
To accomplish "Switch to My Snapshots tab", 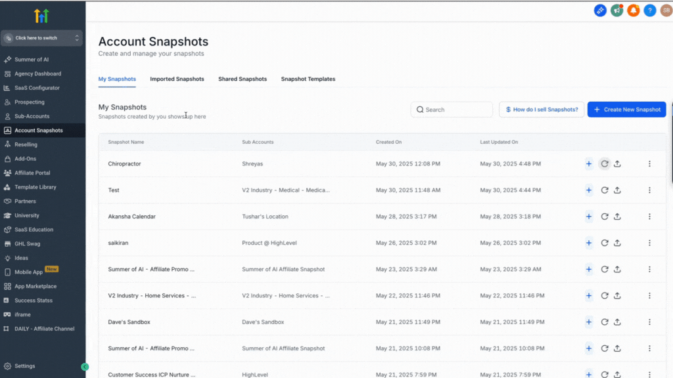I will [117, 79].
